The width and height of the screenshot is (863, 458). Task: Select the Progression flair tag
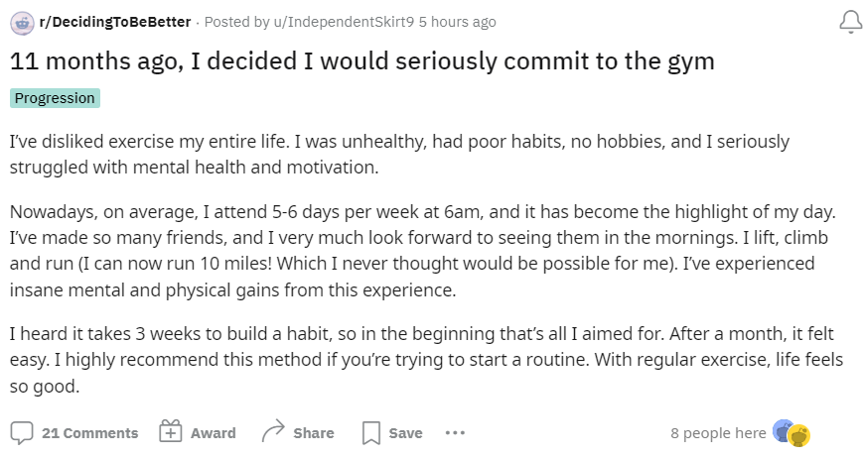pos(55,98)
